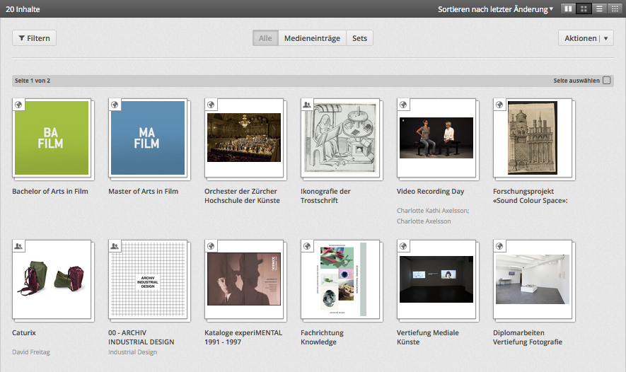Click the globe icon on Diplomarbeiten Vertiefung Fotografie

click(499, 246)
